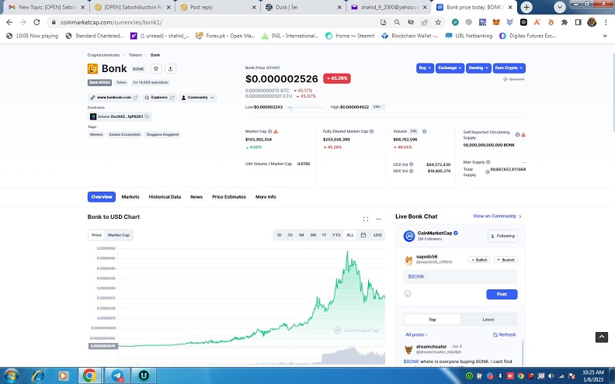615x384 pixels.
Task: Click the browser address bar
Action: (x=217, y=22)
